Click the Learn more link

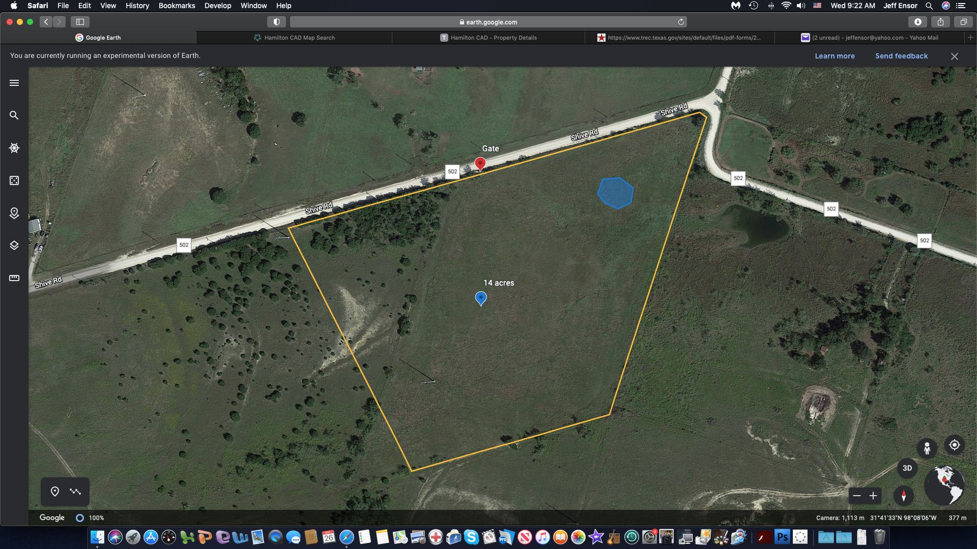pos(834,56)
